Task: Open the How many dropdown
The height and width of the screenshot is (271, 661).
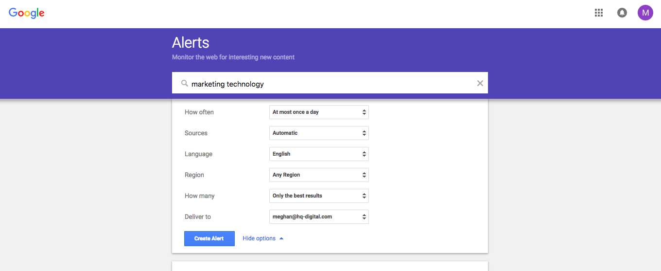Action: pyautogui.click(x=319, y=196)
